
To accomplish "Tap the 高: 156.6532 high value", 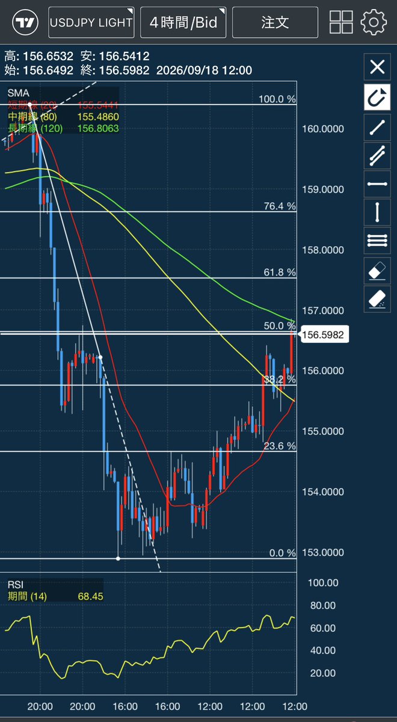I will coord(39,56).
